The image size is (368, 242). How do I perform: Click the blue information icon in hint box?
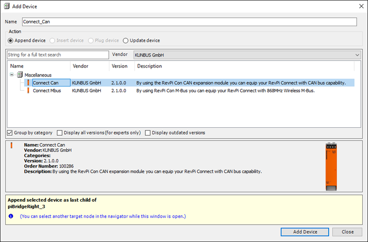[11, 216]
